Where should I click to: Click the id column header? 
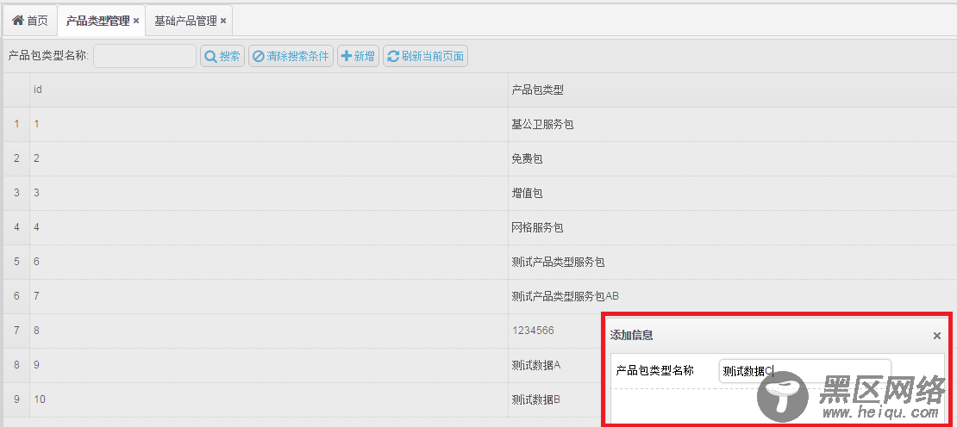(268, 90)
